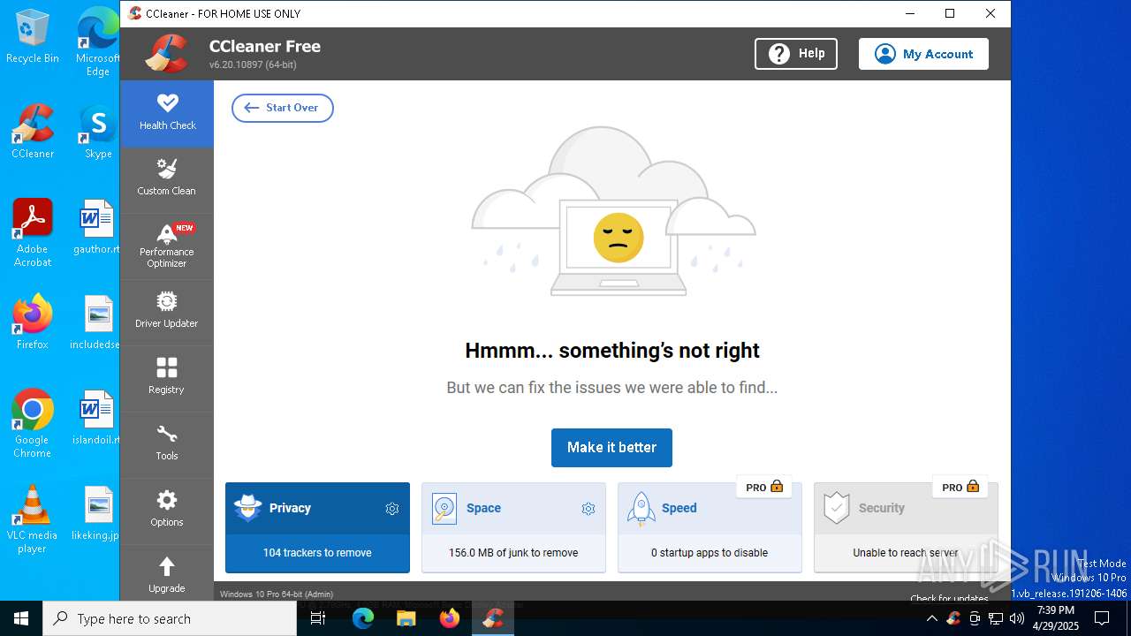Open the volume control in system tray
This screenshot has height=636, width=1131.
pyautogui.click(x=1017, y=618)
